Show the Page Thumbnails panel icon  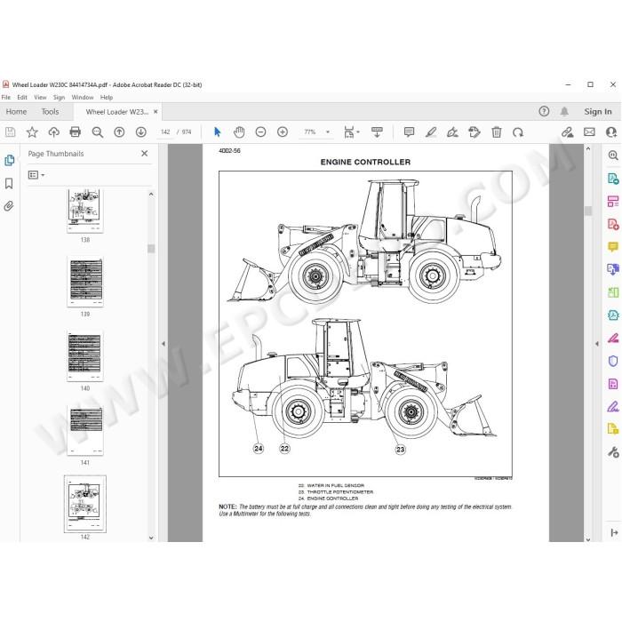[9, 160]
